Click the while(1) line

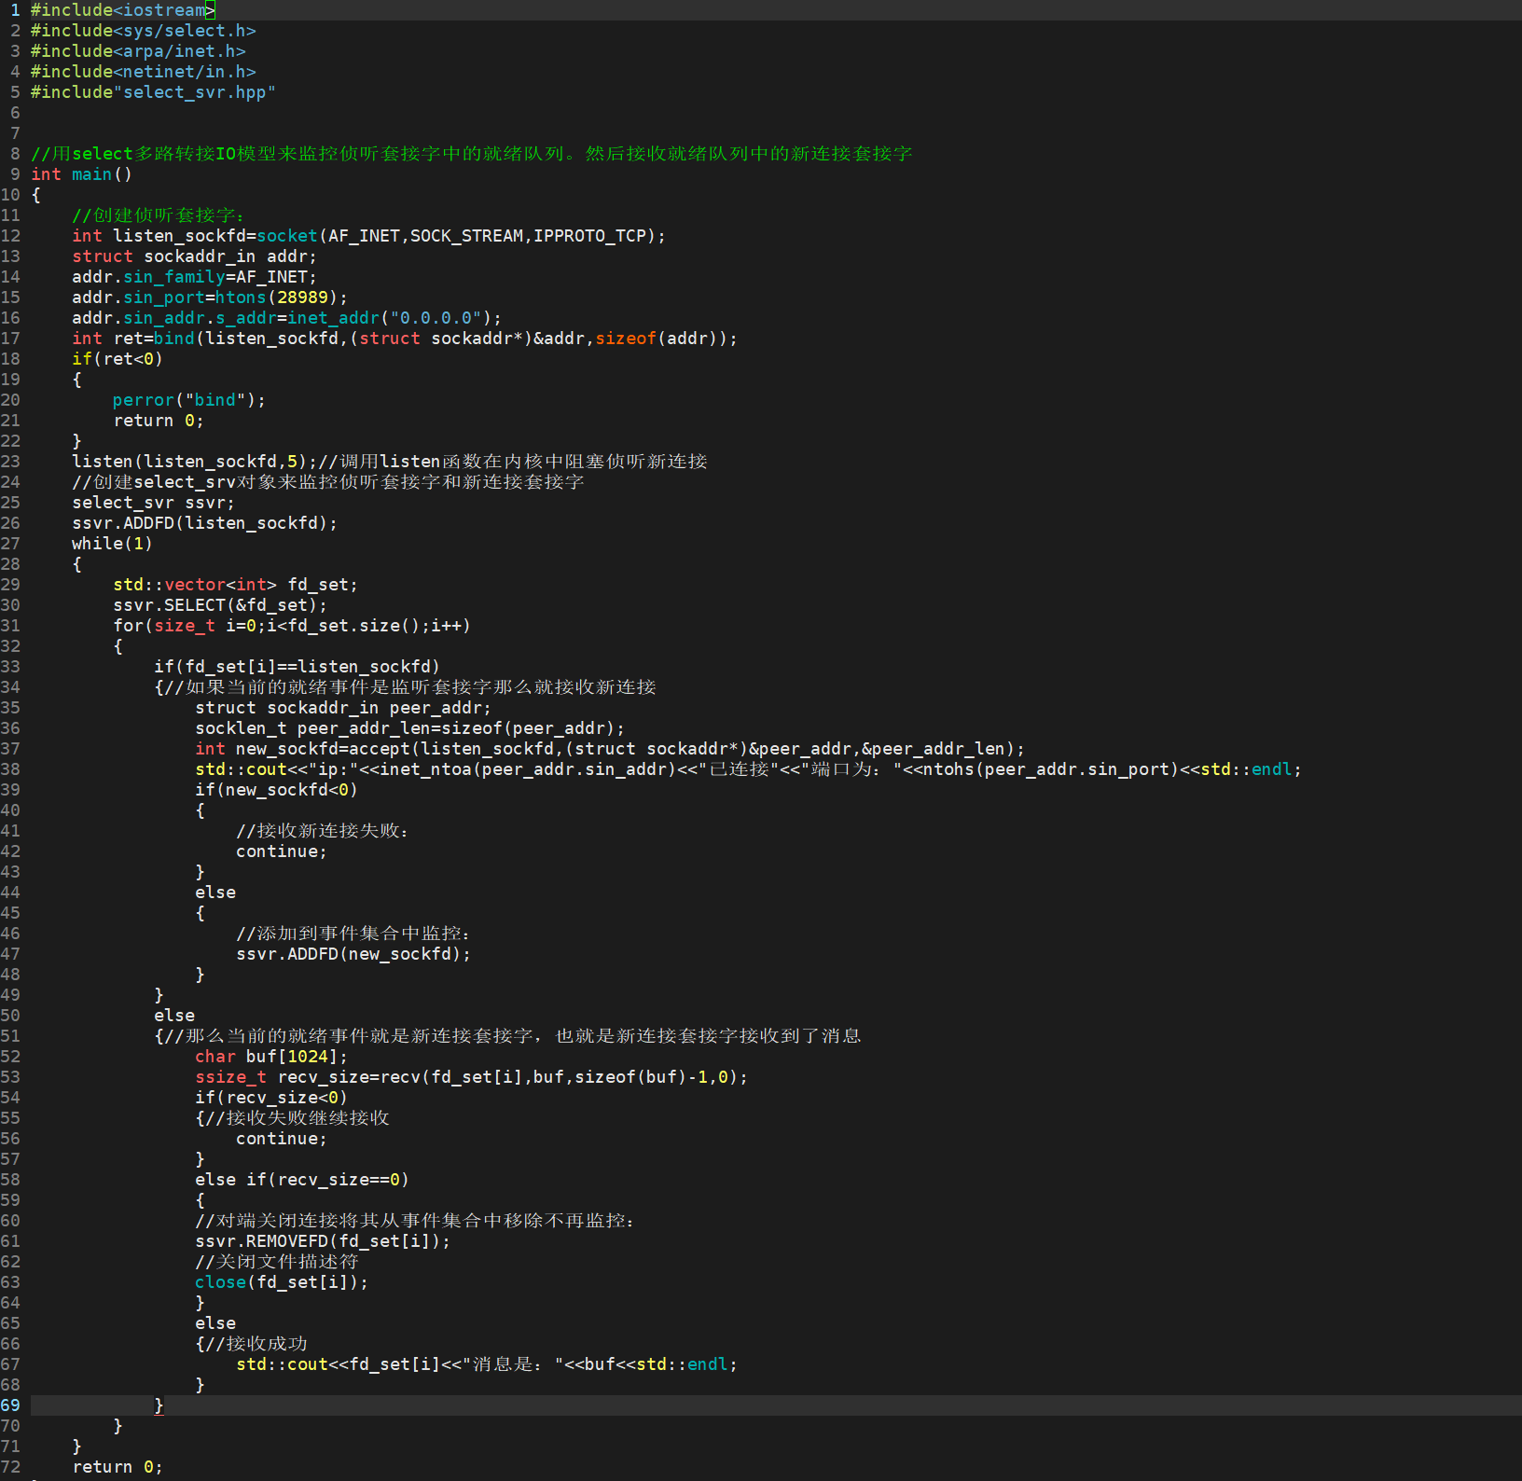click(113, 544)
